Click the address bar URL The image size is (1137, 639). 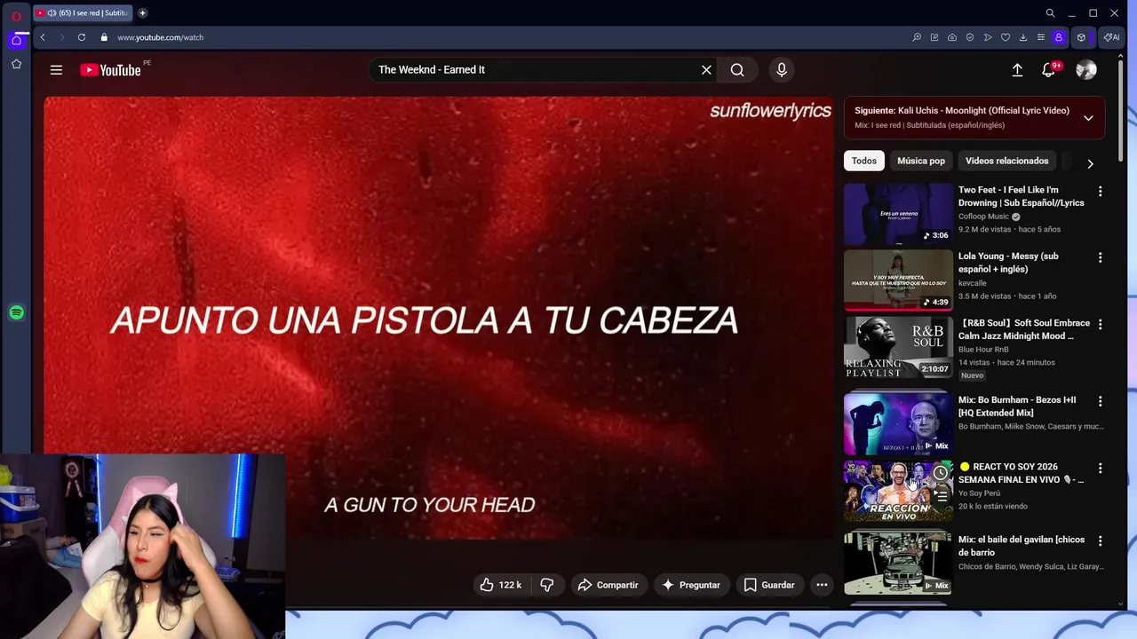(x=161, y=37)
